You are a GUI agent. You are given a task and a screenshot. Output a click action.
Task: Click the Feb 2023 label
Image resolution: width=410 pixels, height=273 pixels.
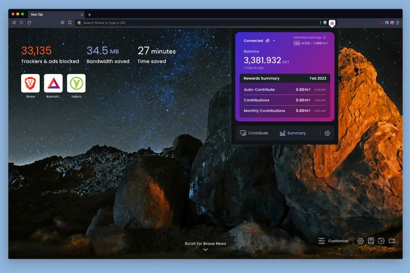point(318,78)
